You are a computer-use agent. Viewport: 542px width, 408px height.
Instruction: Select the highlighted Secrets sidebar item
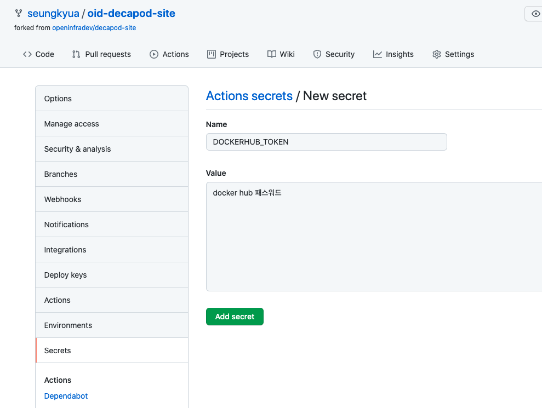tap(112, 350)
